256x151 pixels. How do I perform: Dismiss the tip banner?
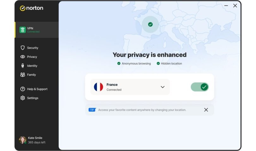point(206,110)
